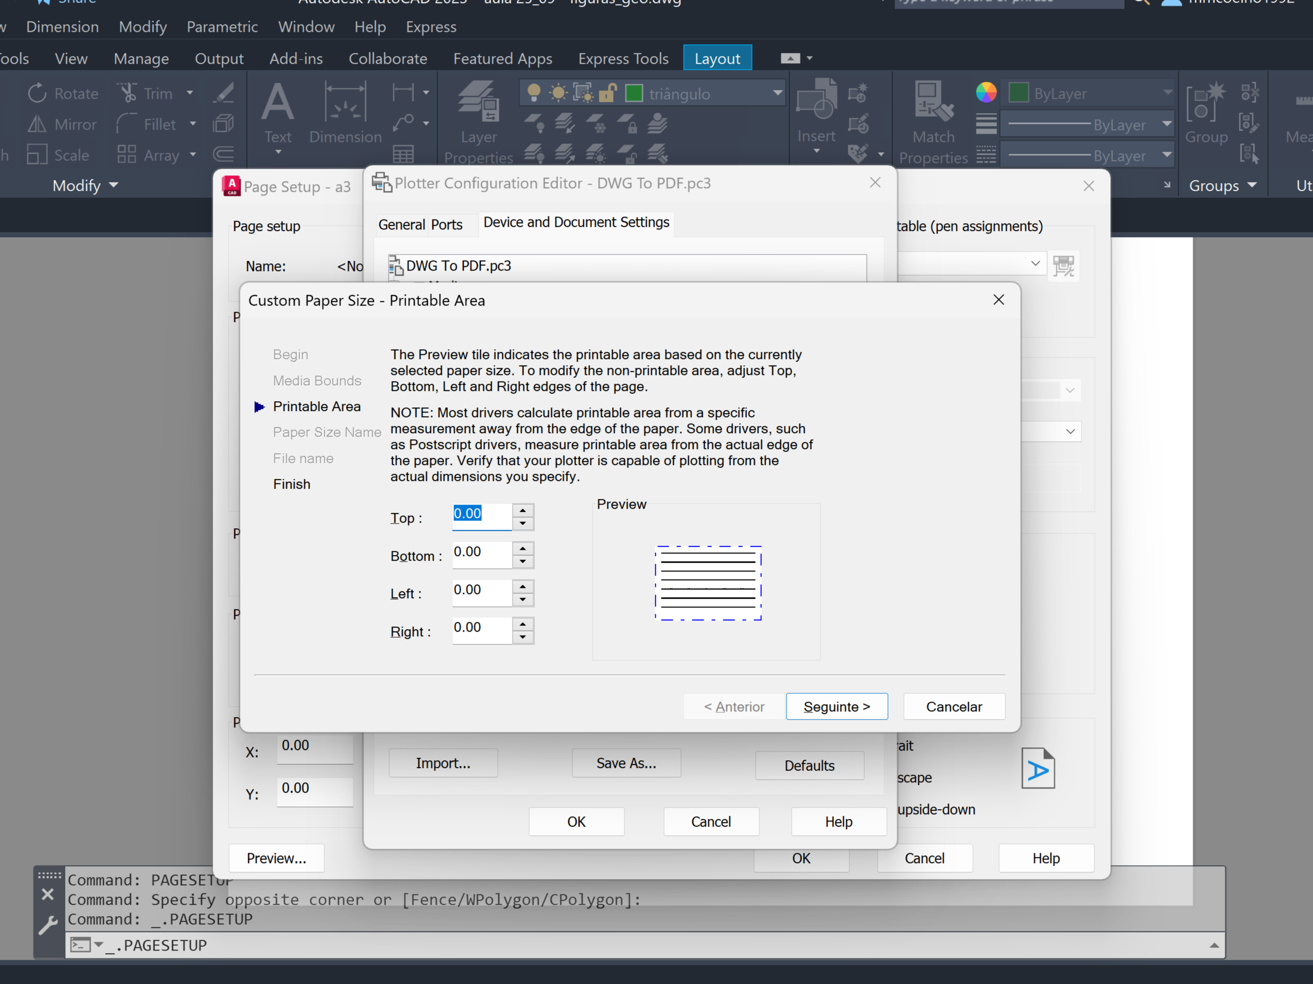
Task: Toggle layer lock icon for triângulo
Action: [607, 93]
